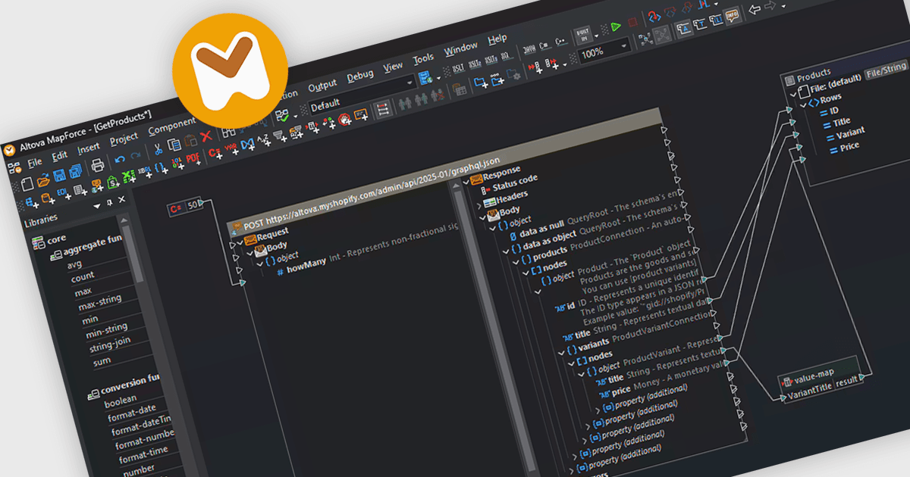
Task: Run the mapping with green play button
Action: coord(615,26)
